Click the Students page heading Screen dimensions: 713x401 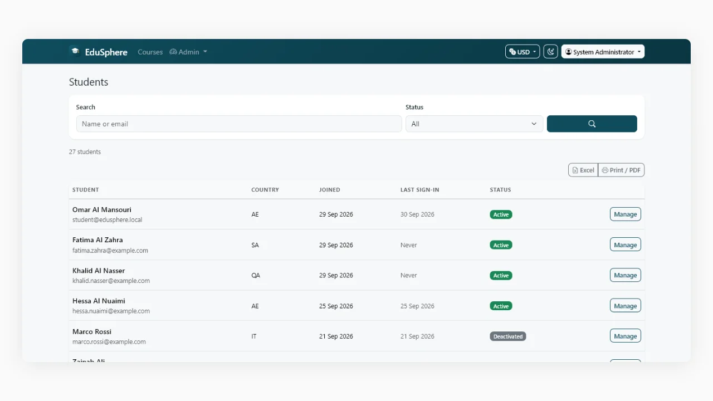click(89, 82)
